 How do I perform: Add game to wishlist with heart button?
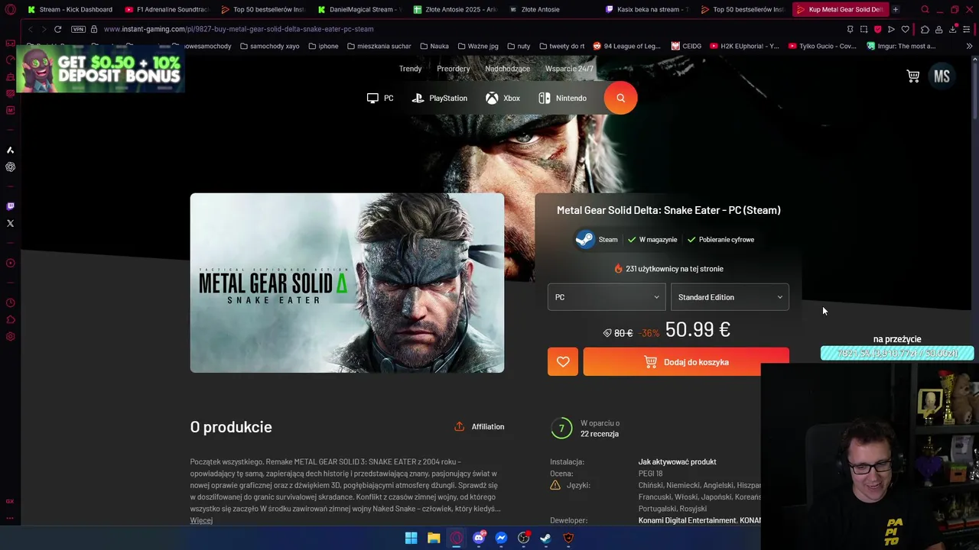tap(563, 362)
